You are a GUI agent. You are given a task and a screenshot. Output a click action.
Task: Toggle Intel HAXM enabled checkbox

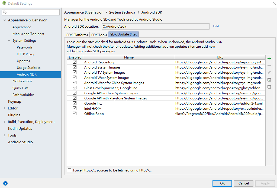tap(75, 108)
